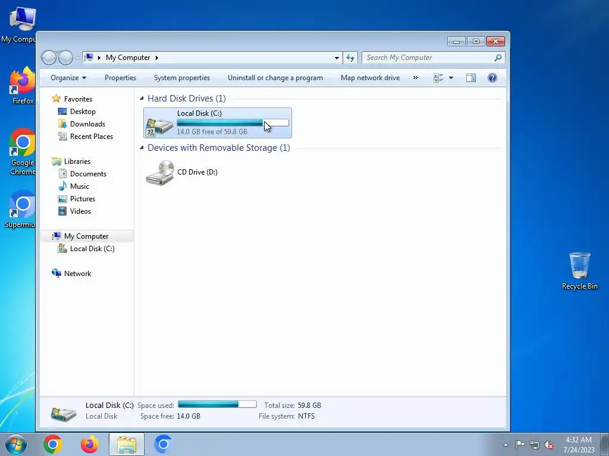609x456 pixels.
Task: Expand the hidden toolbar commands chevron
Action: click(415, 78)
